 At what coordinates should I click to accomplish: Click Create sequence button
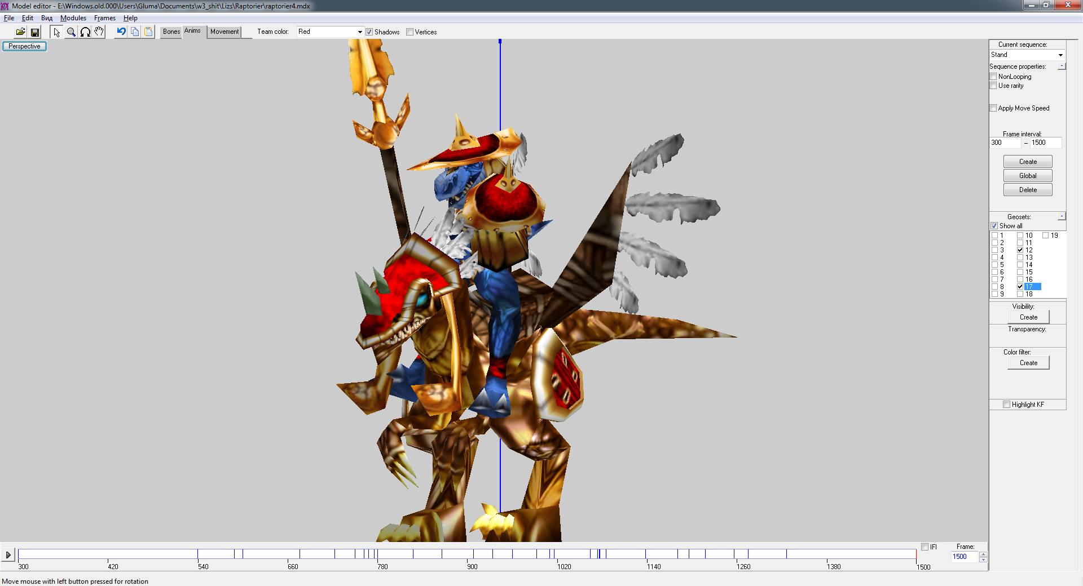pyautogui.click(x=1028, y=162)
